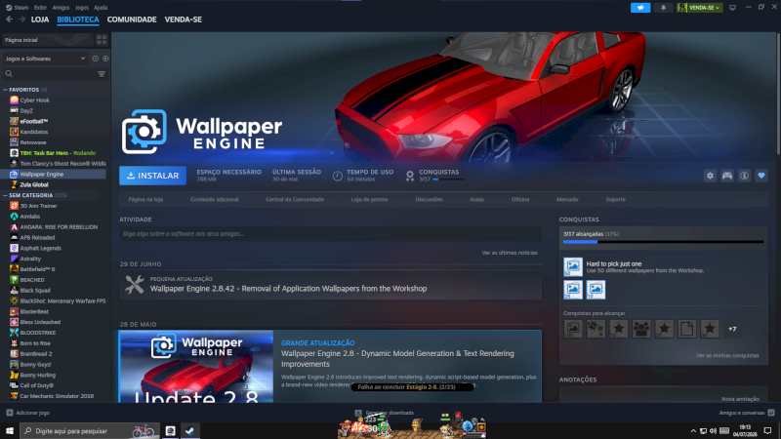This screenshot has height=439, width=781.
Task: Open the Amigos e conversas chat icon
Action: pos(771,413)
